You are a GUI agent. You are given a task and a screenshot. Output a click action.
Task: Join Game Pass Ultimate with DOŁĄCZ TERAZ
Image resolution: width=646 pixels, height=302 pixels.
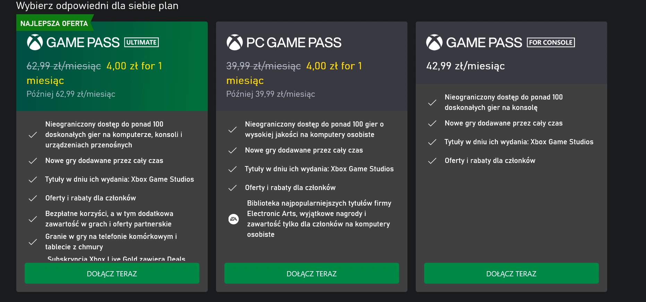pos(112,273)
